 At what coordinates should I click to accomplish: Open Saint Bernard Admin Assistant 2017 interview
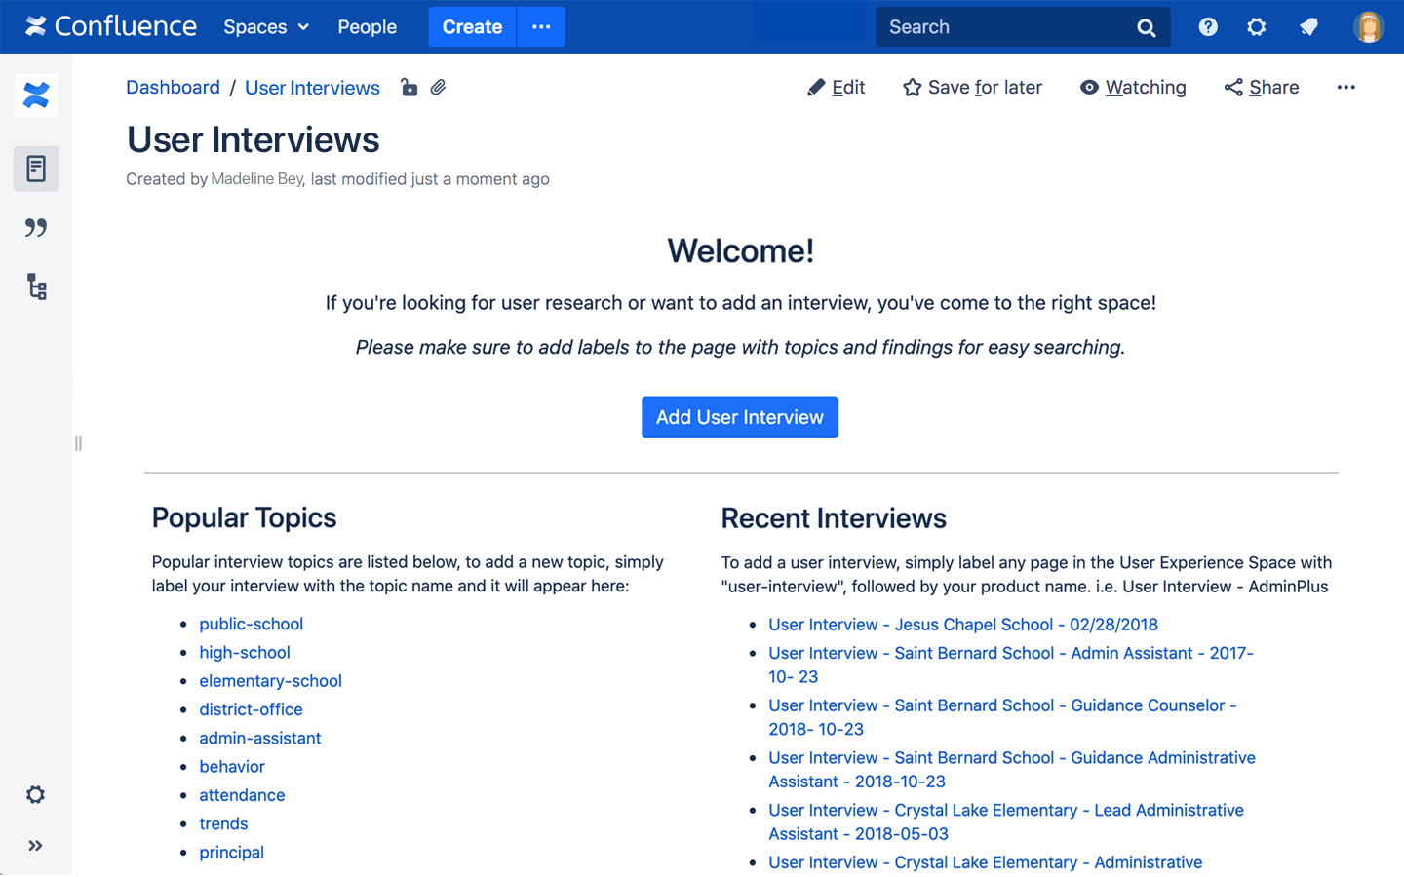click(1011, 665)
